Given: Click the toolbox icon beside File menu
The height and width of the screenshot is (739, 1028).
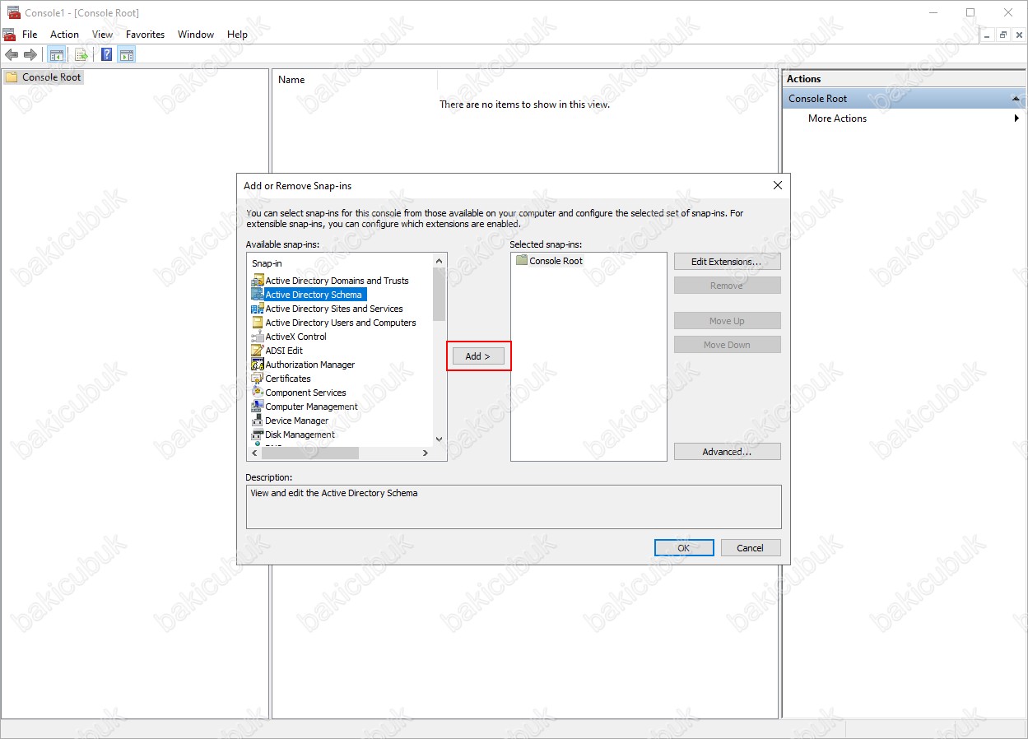Looking at the screenshot, I should pyautogui.click(x=9, y=35).
